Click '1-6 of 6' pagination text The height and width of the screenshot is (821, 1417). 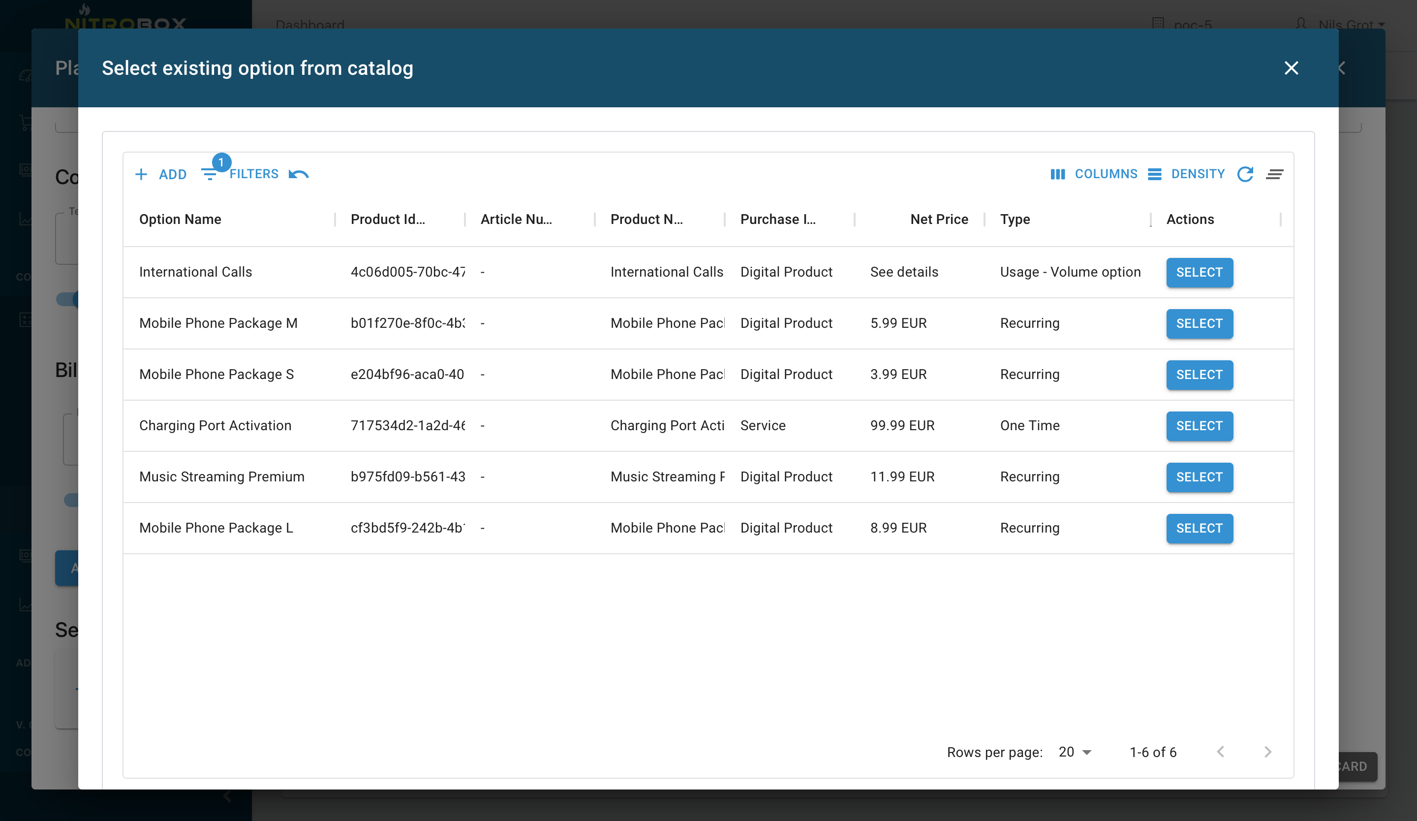1153,753
